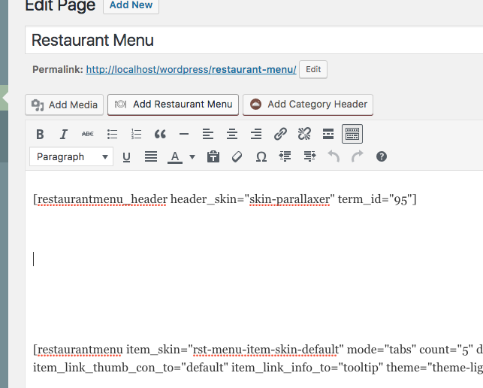
Task: Remove link with unlink icon
Action: pyautogui.click(x=304, y=134)
